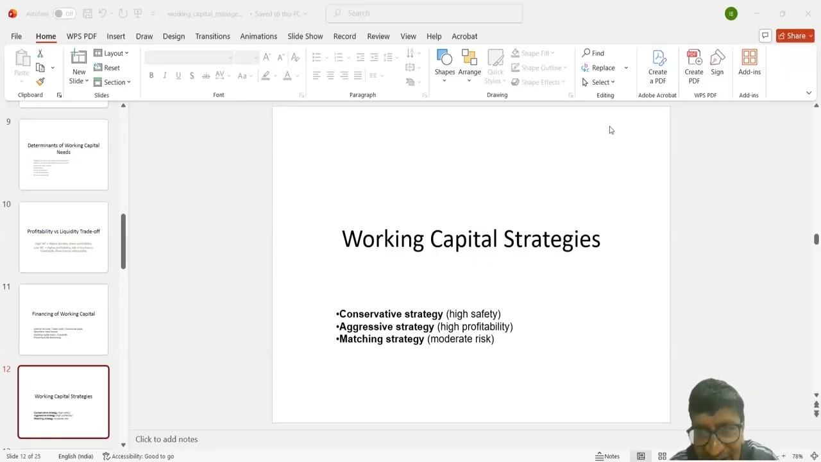This screenshot has width=821, height=462.
Task: Click the Share button
Action: pos(795,36)
